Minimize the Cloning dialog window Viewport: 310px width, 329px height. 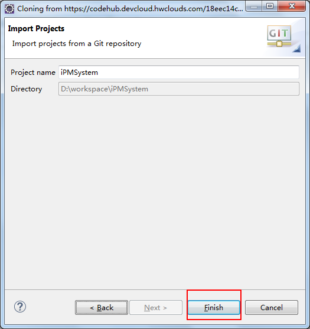pos(254,6)
